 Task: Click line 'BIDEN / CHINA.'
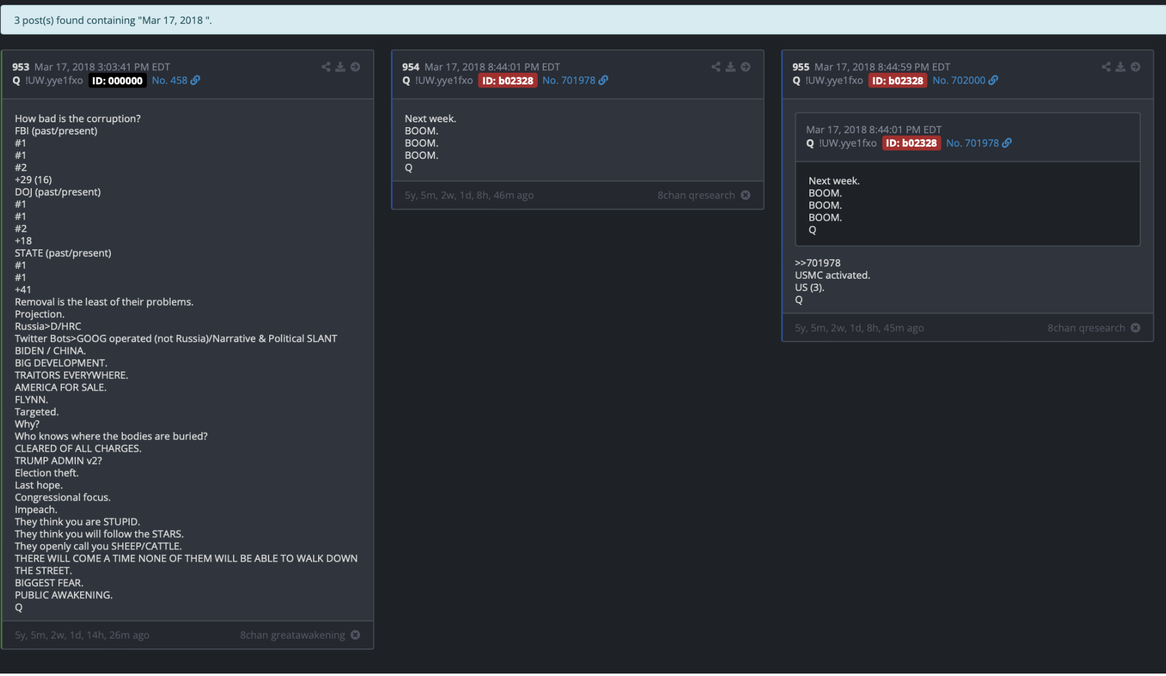tap(50, 351)
